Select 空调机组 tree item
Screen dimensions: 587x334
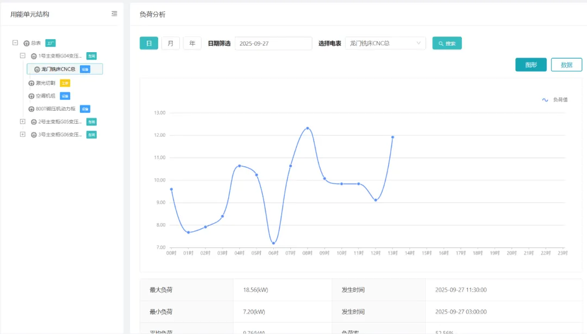pos(45,96)
